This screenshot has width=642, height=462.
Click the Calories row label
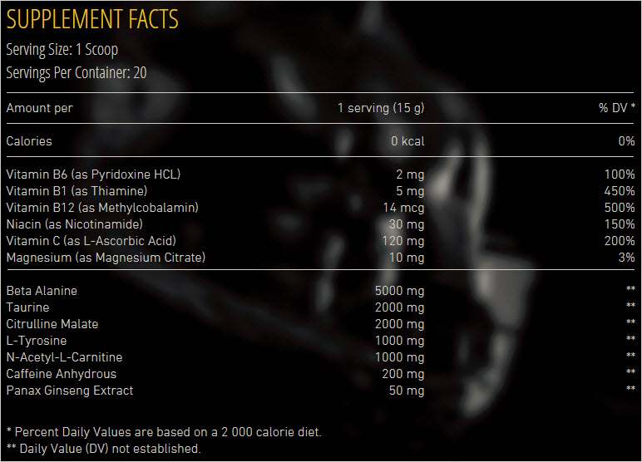click(29, 141)
